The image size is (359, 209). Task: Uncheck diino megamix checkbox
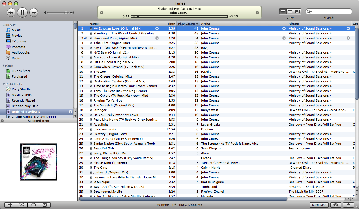coord(91,129)
